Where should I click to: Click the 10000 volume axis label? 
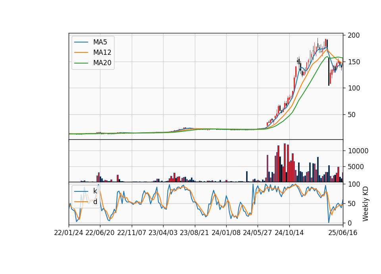point(358,151)
